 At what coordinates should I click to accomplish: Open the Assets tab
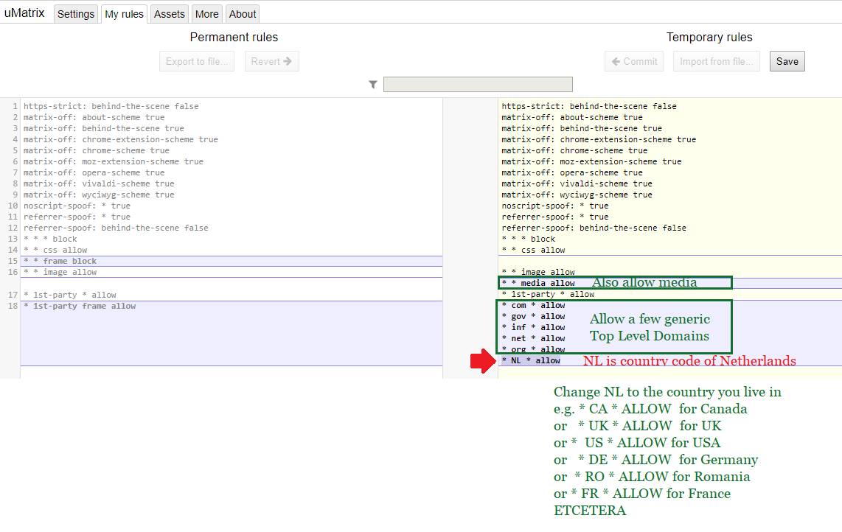[x=169, y=14]
